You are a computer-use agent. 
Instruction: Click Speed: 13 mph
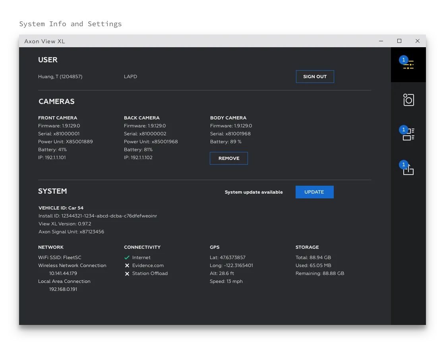226,281
